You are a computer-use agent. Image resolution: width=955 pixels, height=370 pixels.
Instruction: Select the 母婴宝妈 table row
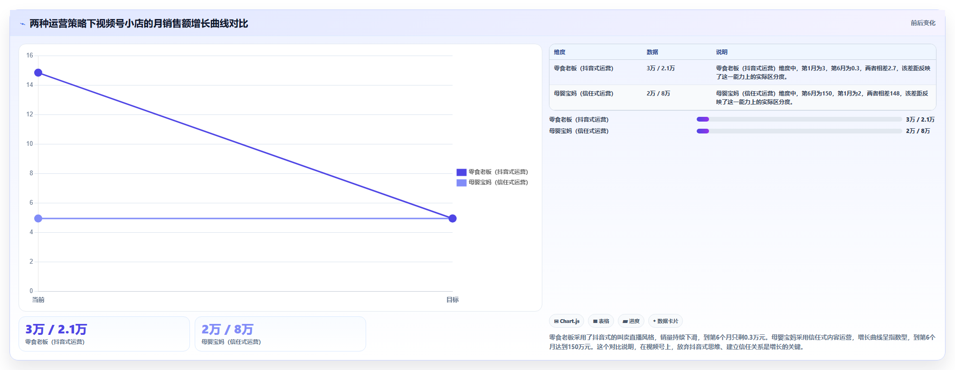click(x=743, y=97)
